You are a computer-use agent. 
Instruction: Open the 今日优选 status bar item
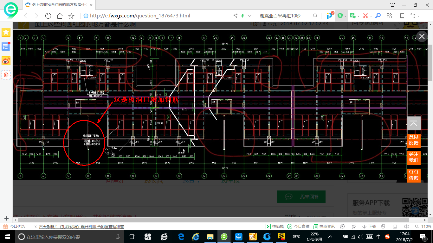[x=14, y=227]
